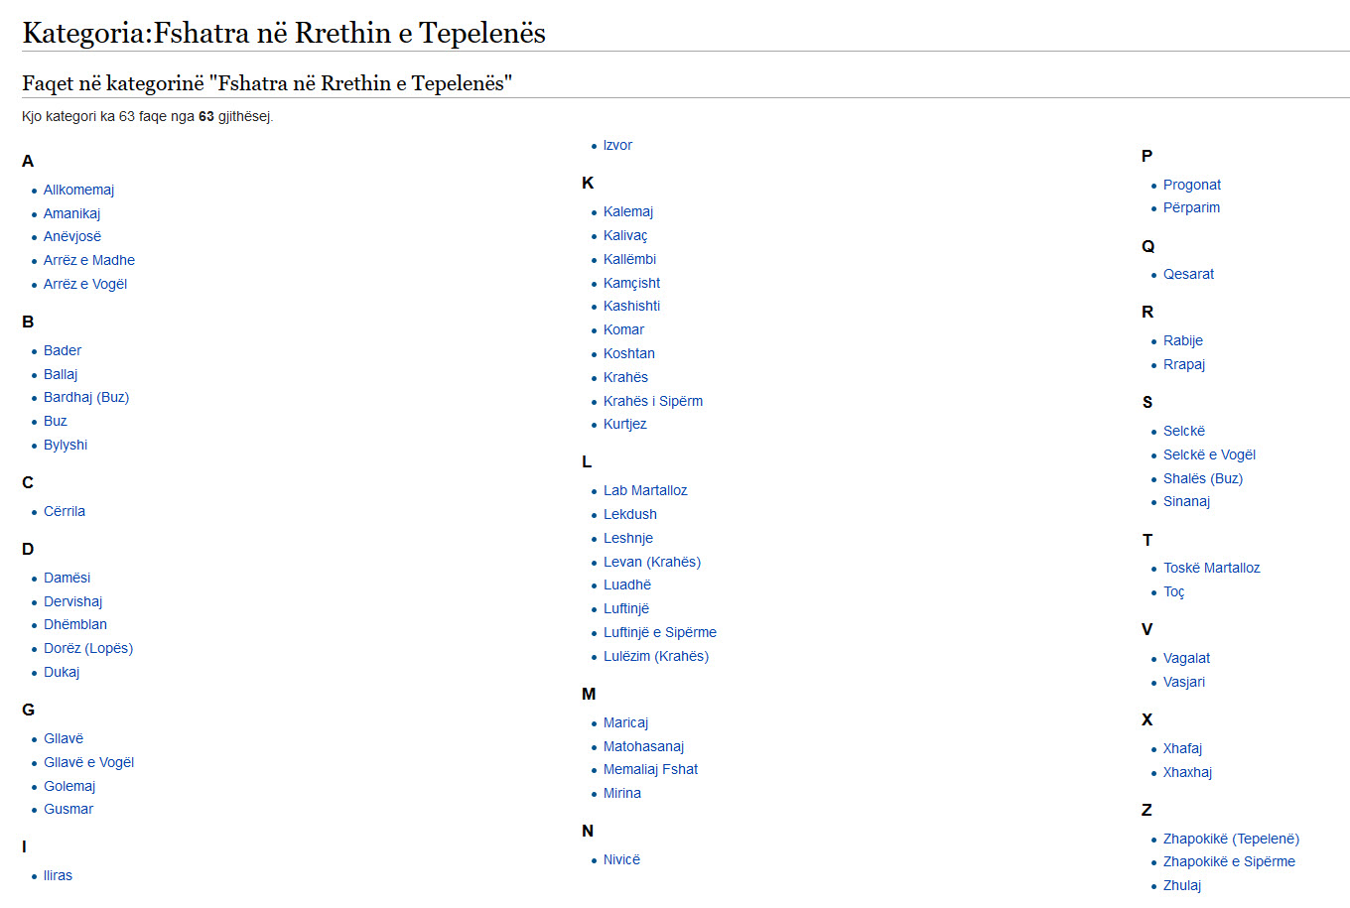This screenshot has height=908, width=1350.
Task: Select the Zhapokikë (Tepelenë) link
Action: 1230,839
